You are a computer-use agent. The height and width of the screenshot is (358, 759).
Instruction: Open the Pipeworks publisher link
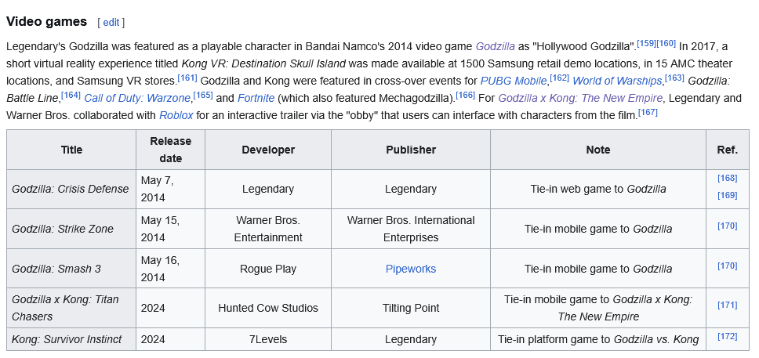point(410,269)
